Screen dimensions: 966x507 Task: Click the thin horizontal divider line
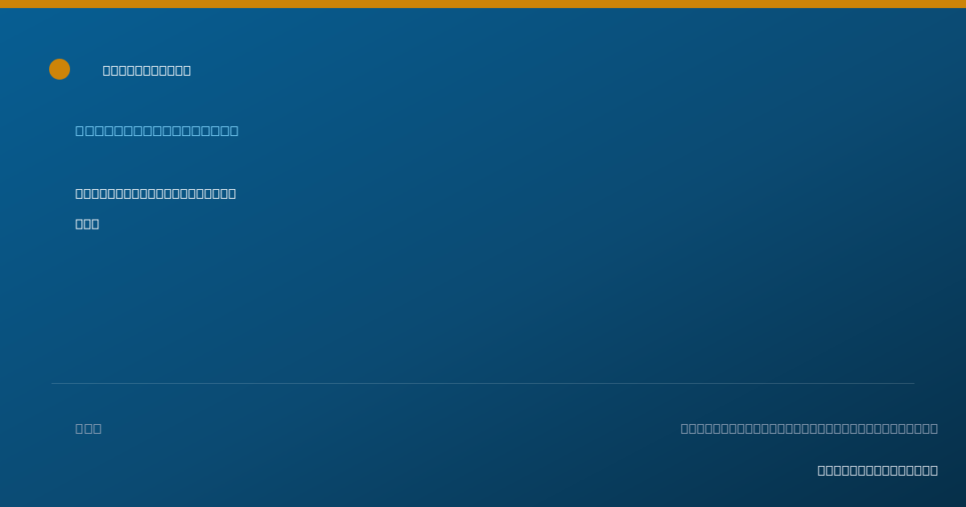point(483,383)
